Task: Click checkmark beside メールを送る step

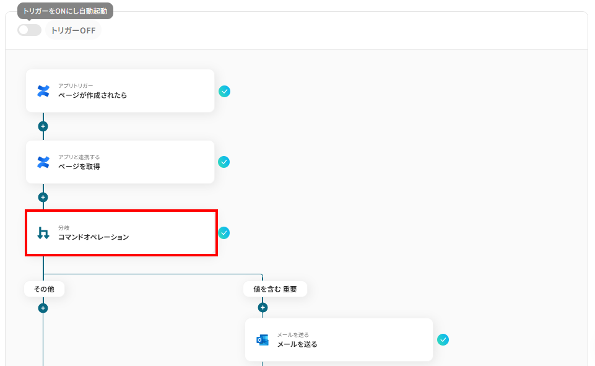Action: point(443,340)
